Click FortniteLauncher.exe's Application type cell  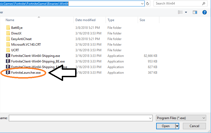click(x=116, y=73)
